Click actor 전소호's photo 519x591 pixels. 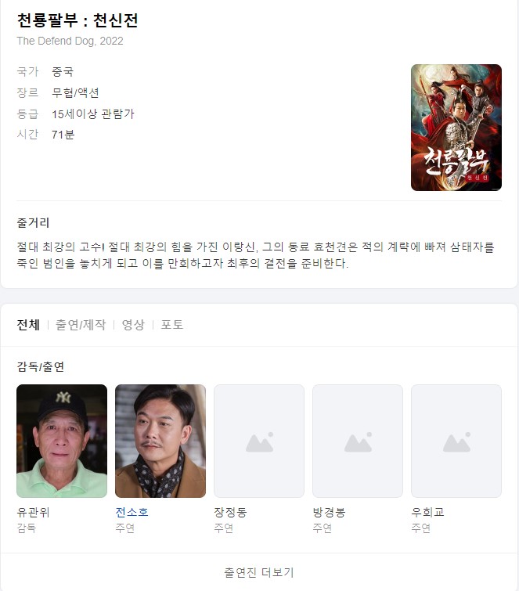coord(160,441)
